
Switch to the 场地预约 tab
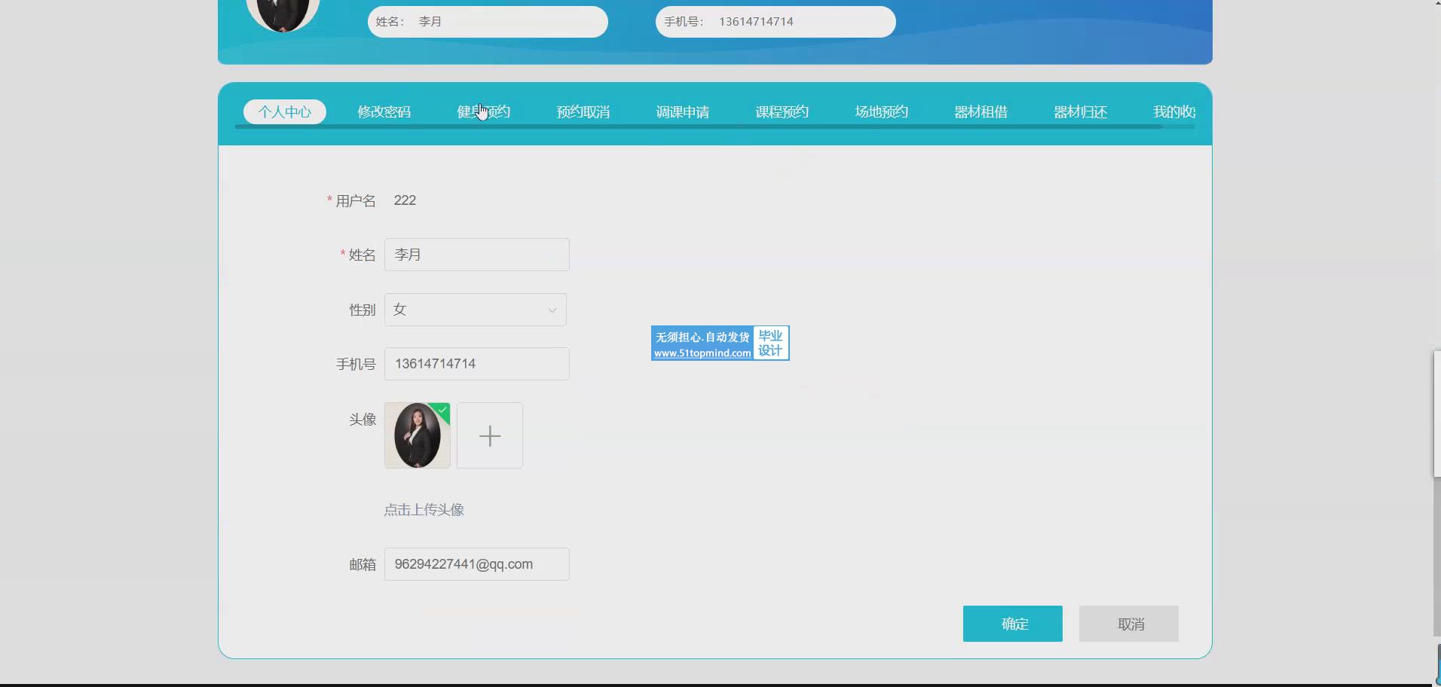[881, 112]
